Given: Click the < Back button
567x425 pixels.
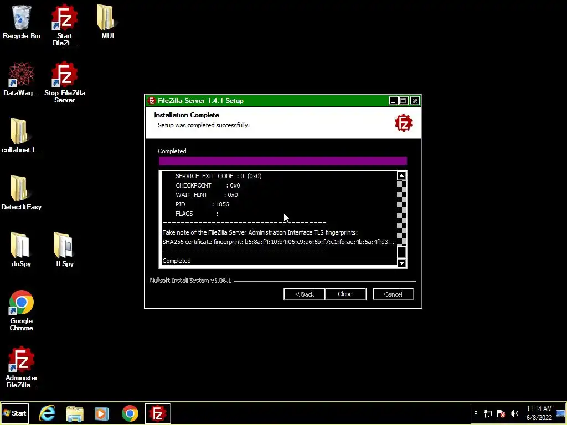Looking at the screenshot, I should coord(304,294).
